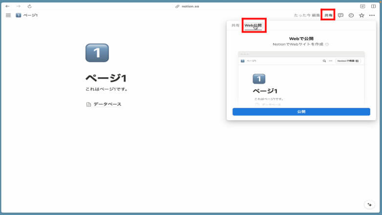Go forward with the right arrow

click(x=19, y=6)
